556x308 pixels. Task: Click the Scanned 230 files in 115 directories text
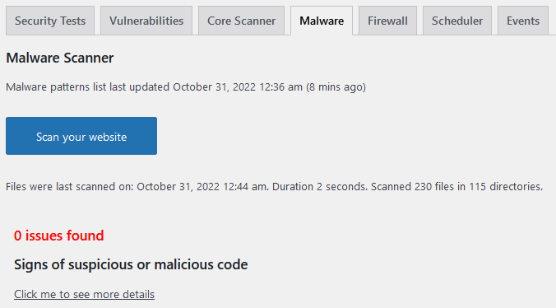[x=456, y=186]
